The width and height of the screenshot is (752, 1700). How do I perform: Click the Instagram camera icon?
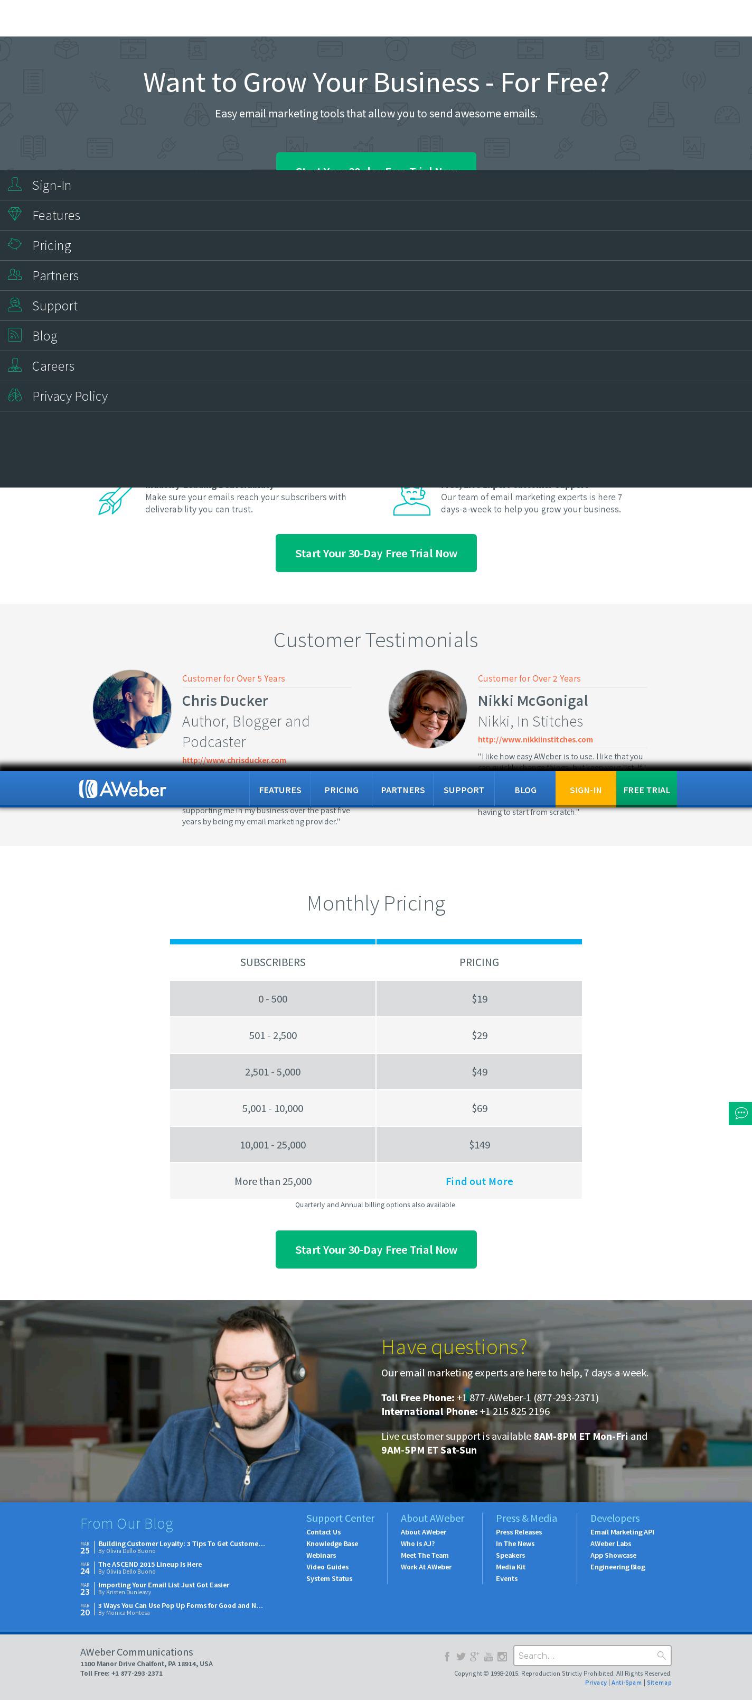click(502, 1657)
